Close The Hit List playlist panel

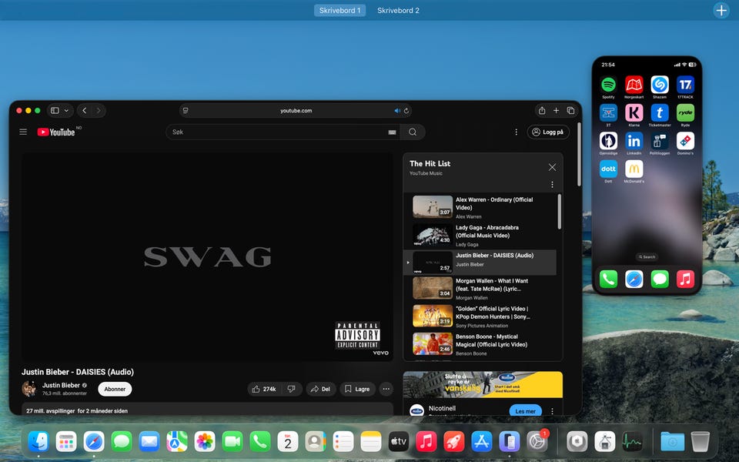point(552,167)
